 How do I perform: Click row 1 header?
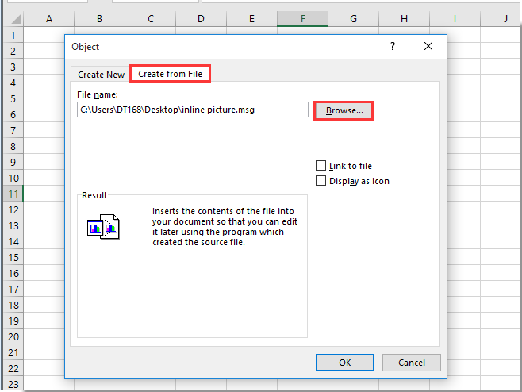[12, 35]
